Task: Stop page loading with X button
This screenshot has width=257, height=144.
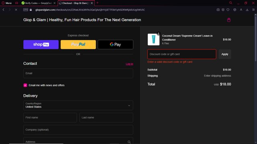Action: click(16, 10)
